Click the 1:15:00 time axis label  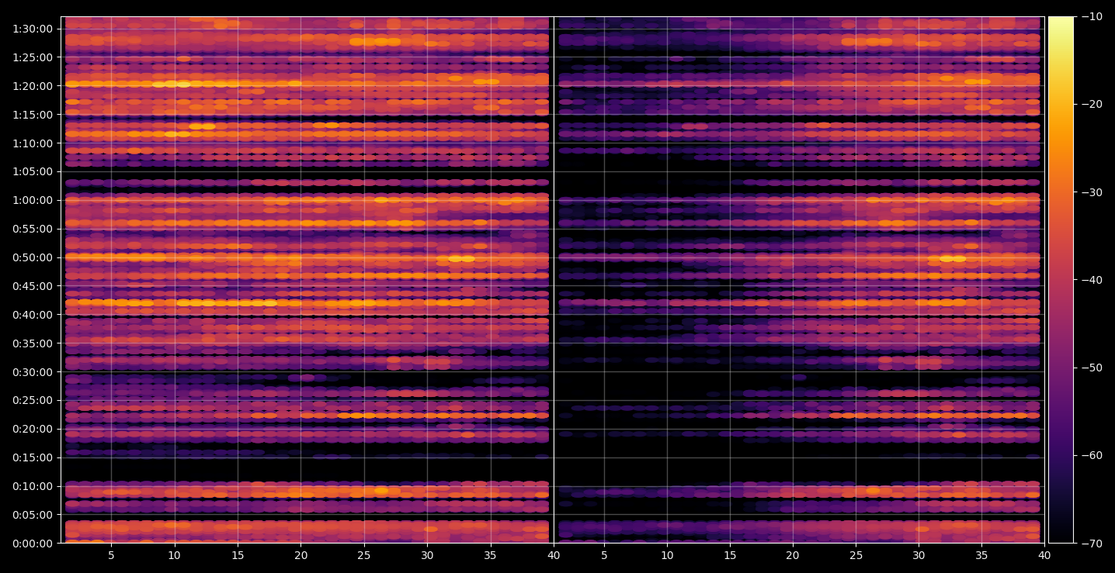[x=33, y=115]
